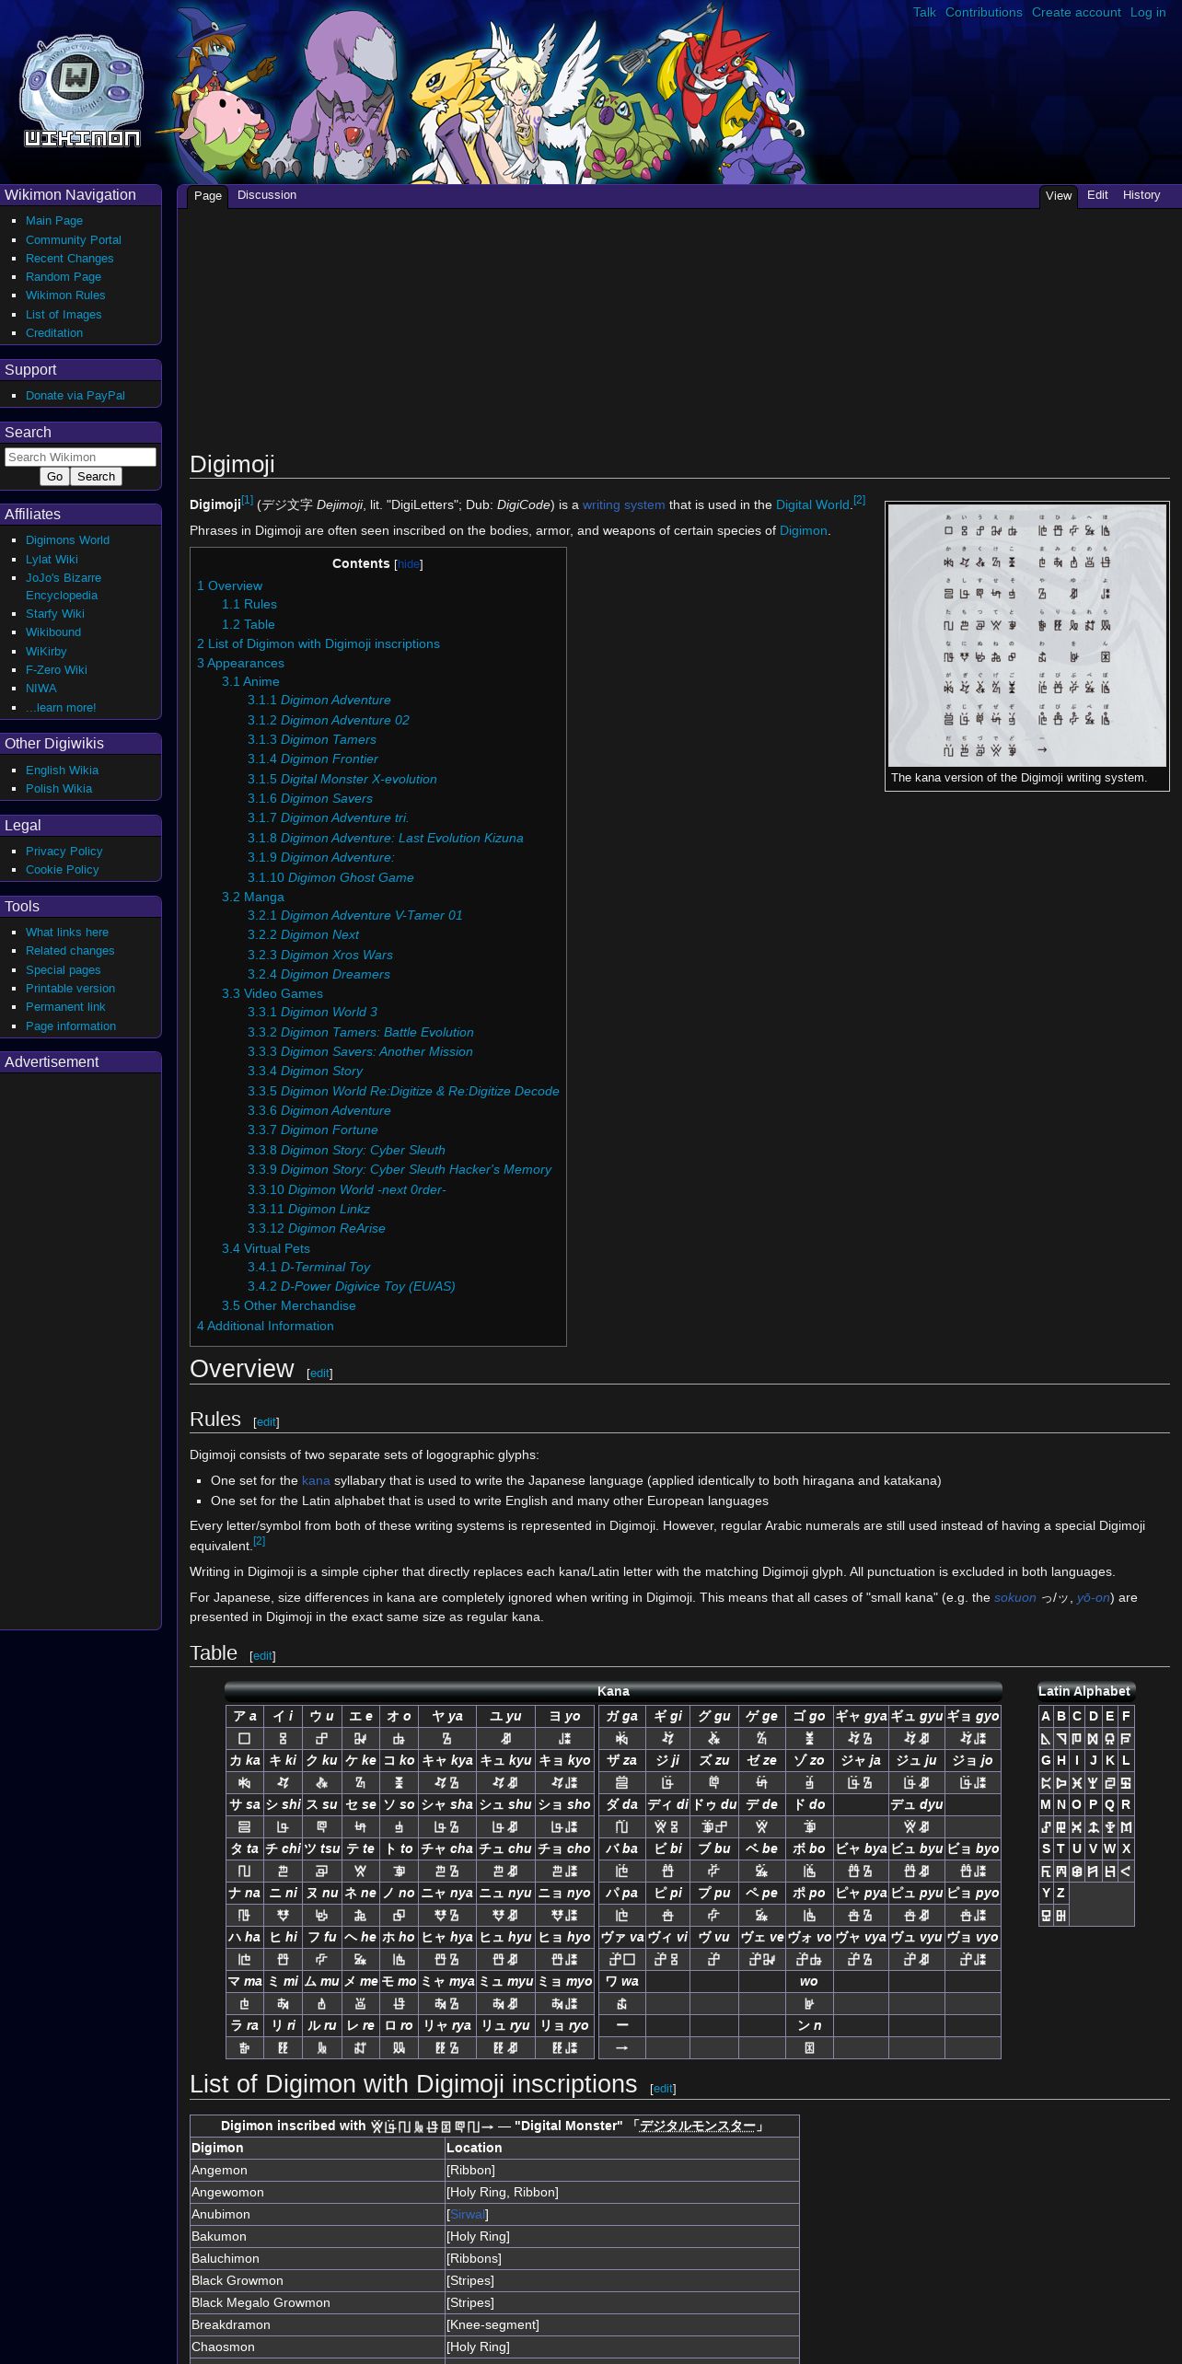The height and width of the screenshot is (2364, 1182).
Task: Open Starfy Wiki link
Action: [55, 614]
